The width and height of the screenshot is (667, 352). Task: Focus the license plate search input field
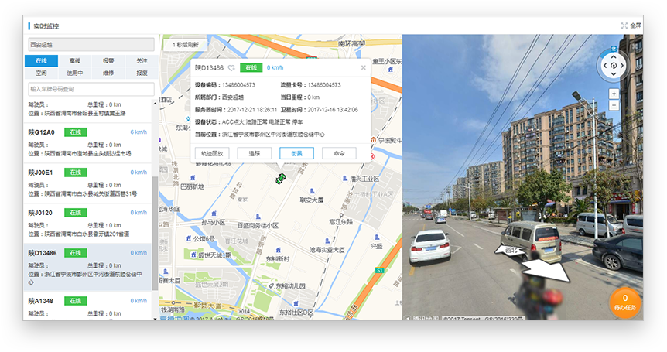tap(90, 89)
